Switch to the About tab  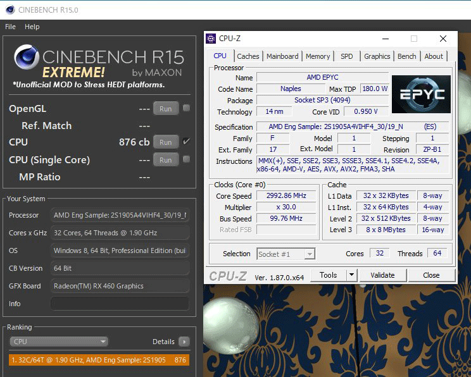tap(434, 56)
